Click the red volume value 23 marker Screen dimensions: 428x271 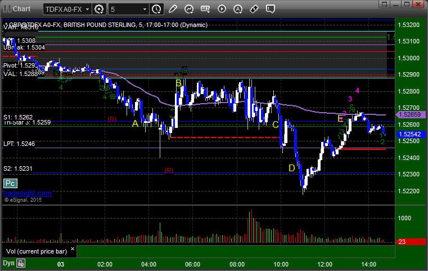(411, 242)
